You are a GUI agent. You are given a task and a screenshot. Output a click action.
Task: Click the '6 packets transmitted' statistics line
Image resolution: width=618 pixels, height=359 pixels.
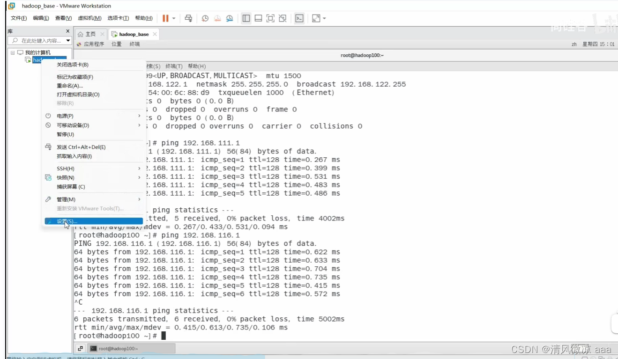(x=209, y=319)
